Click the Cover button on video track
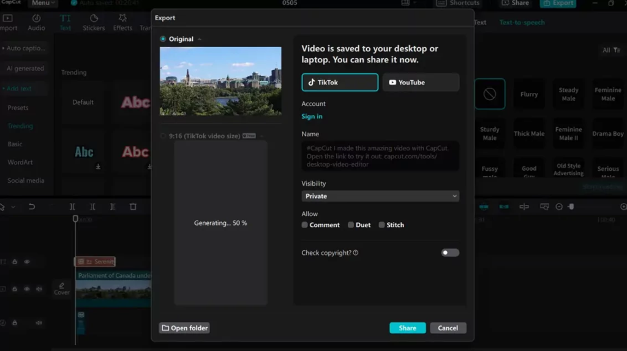 [62, 289]
